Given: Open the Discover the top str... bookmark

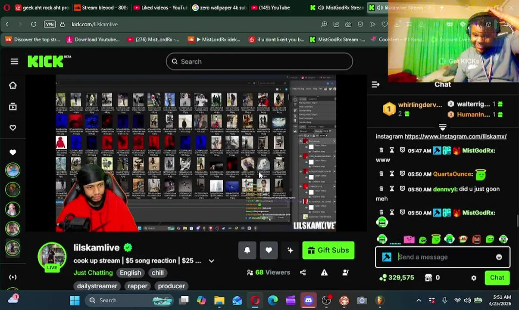Looking at the screenshot, I should (x=32, y=40).
